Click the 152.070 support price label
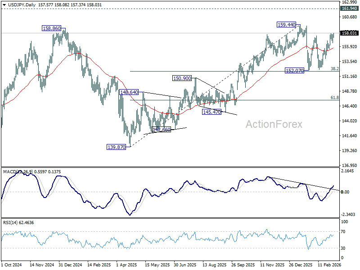The height and width of the screenshot is (270, 360). click(x=294, y=71)
